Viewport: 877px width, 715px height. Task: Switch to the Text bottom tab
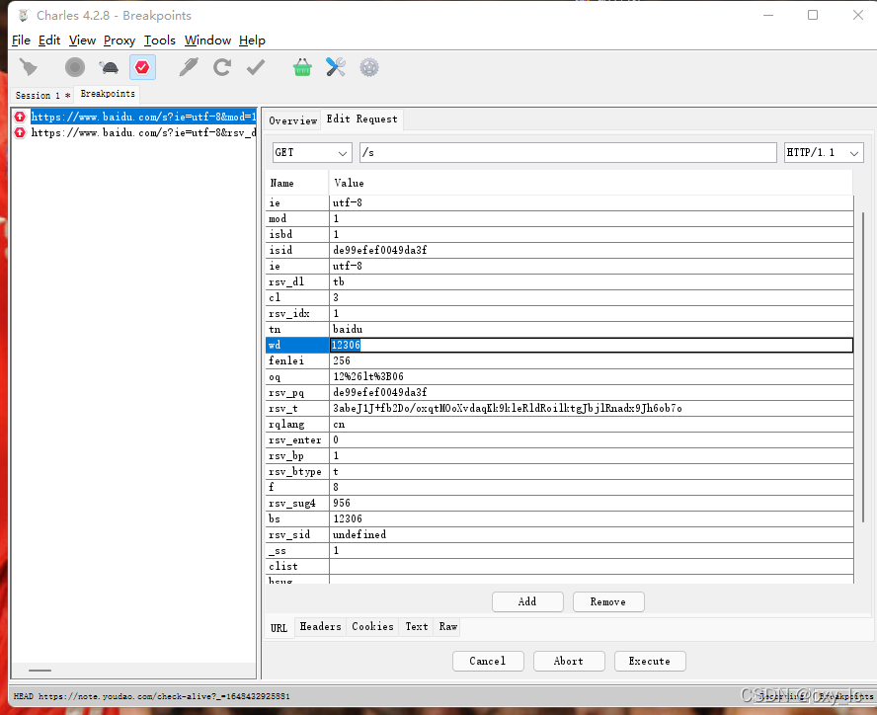(x=416, y=626)
